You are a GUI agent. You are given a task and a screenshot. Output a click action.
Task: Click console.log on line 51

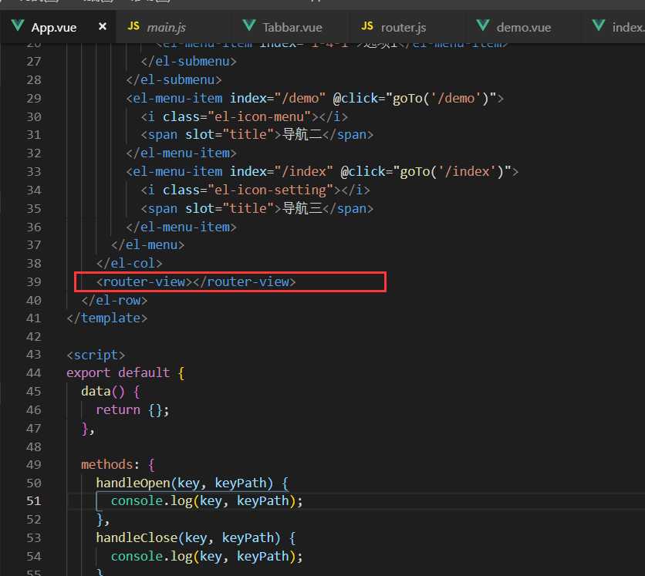pyautogui.click(x=151, y=501)
